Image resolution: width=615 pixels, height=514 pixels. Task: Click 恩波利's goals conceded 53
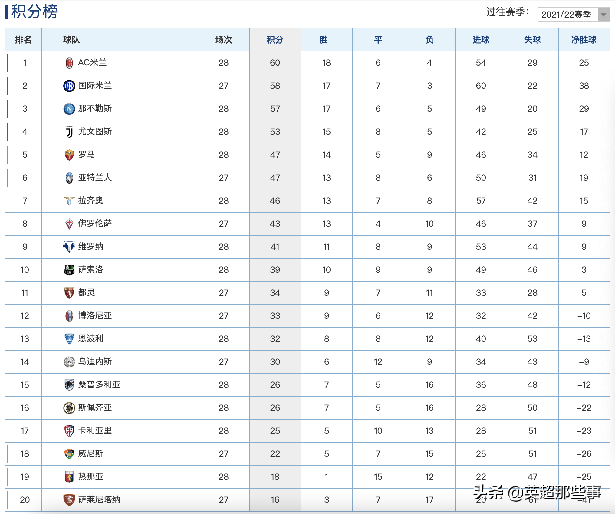pos(532,339)
